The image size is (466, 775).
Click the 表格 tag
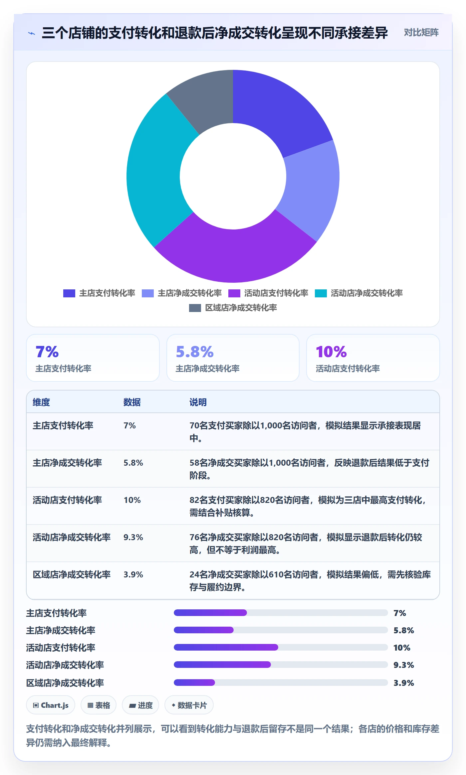(99, 705)
